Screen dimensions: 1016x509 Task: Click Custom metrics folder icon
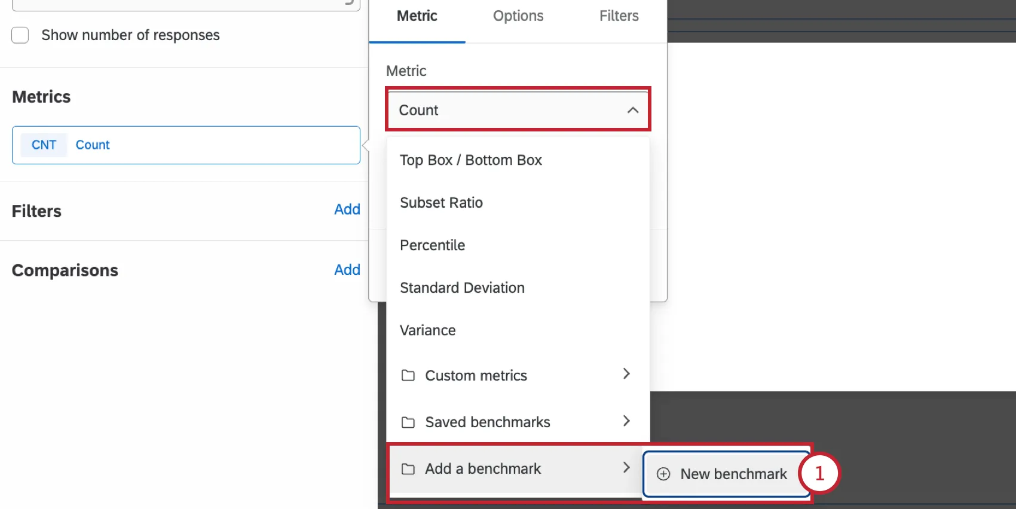[x=408, y=375]
